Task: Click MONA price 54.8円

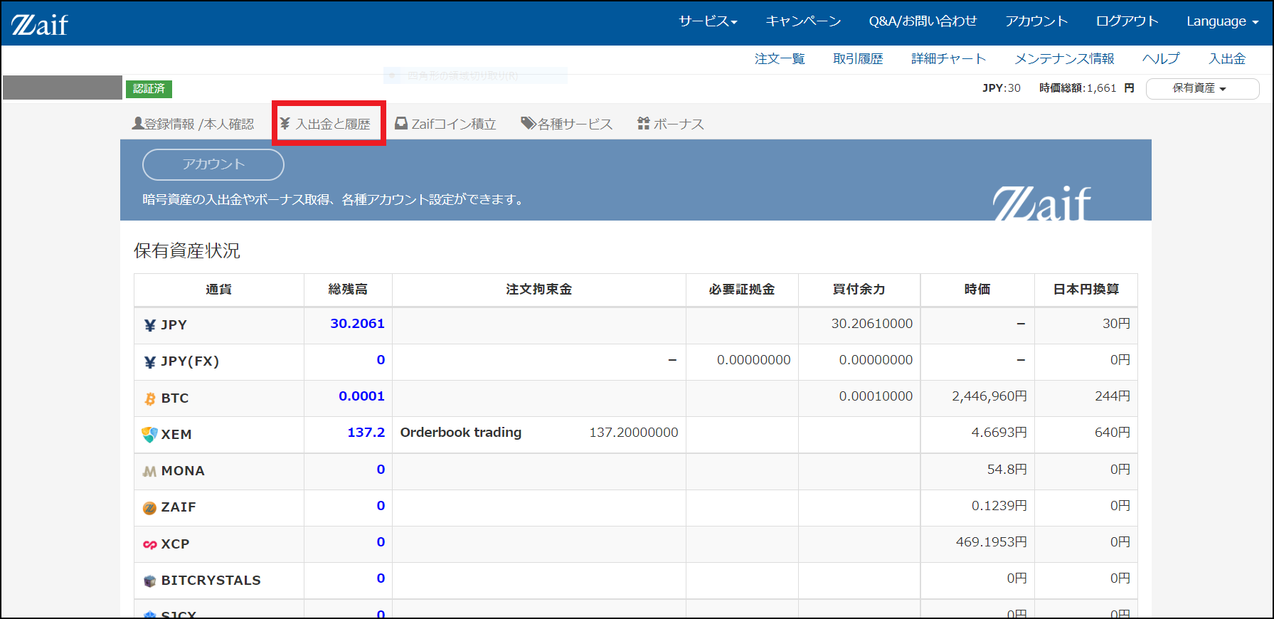Action: pyautogui.click(x=1007, y=470)
